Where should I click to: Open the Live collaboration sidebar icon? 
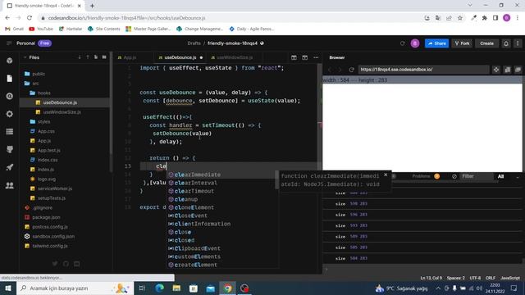(9, 185)
